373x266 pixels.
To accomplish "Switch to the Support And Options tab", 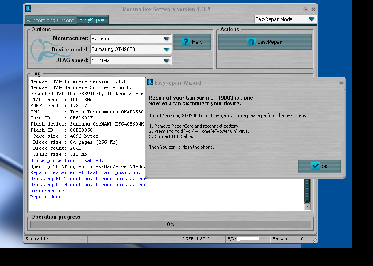I will pos(50,20).
